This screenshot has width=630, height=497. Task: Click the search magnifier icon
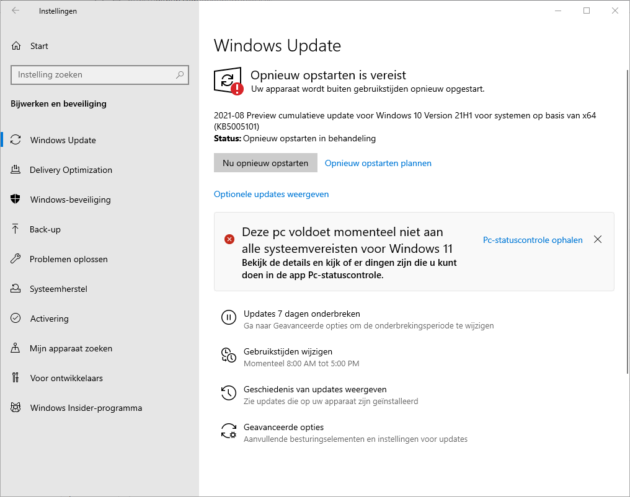[180, 75]
